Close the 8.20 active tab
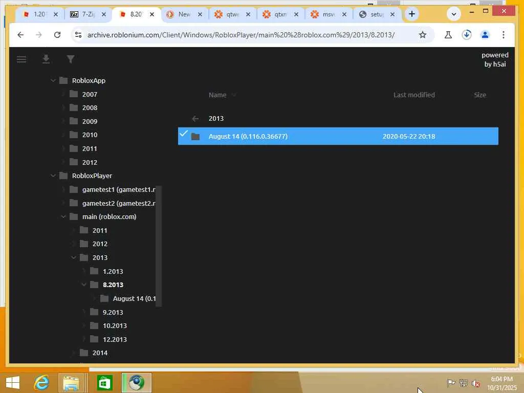Viewport: 524px width, 393px height. point(151,14)
